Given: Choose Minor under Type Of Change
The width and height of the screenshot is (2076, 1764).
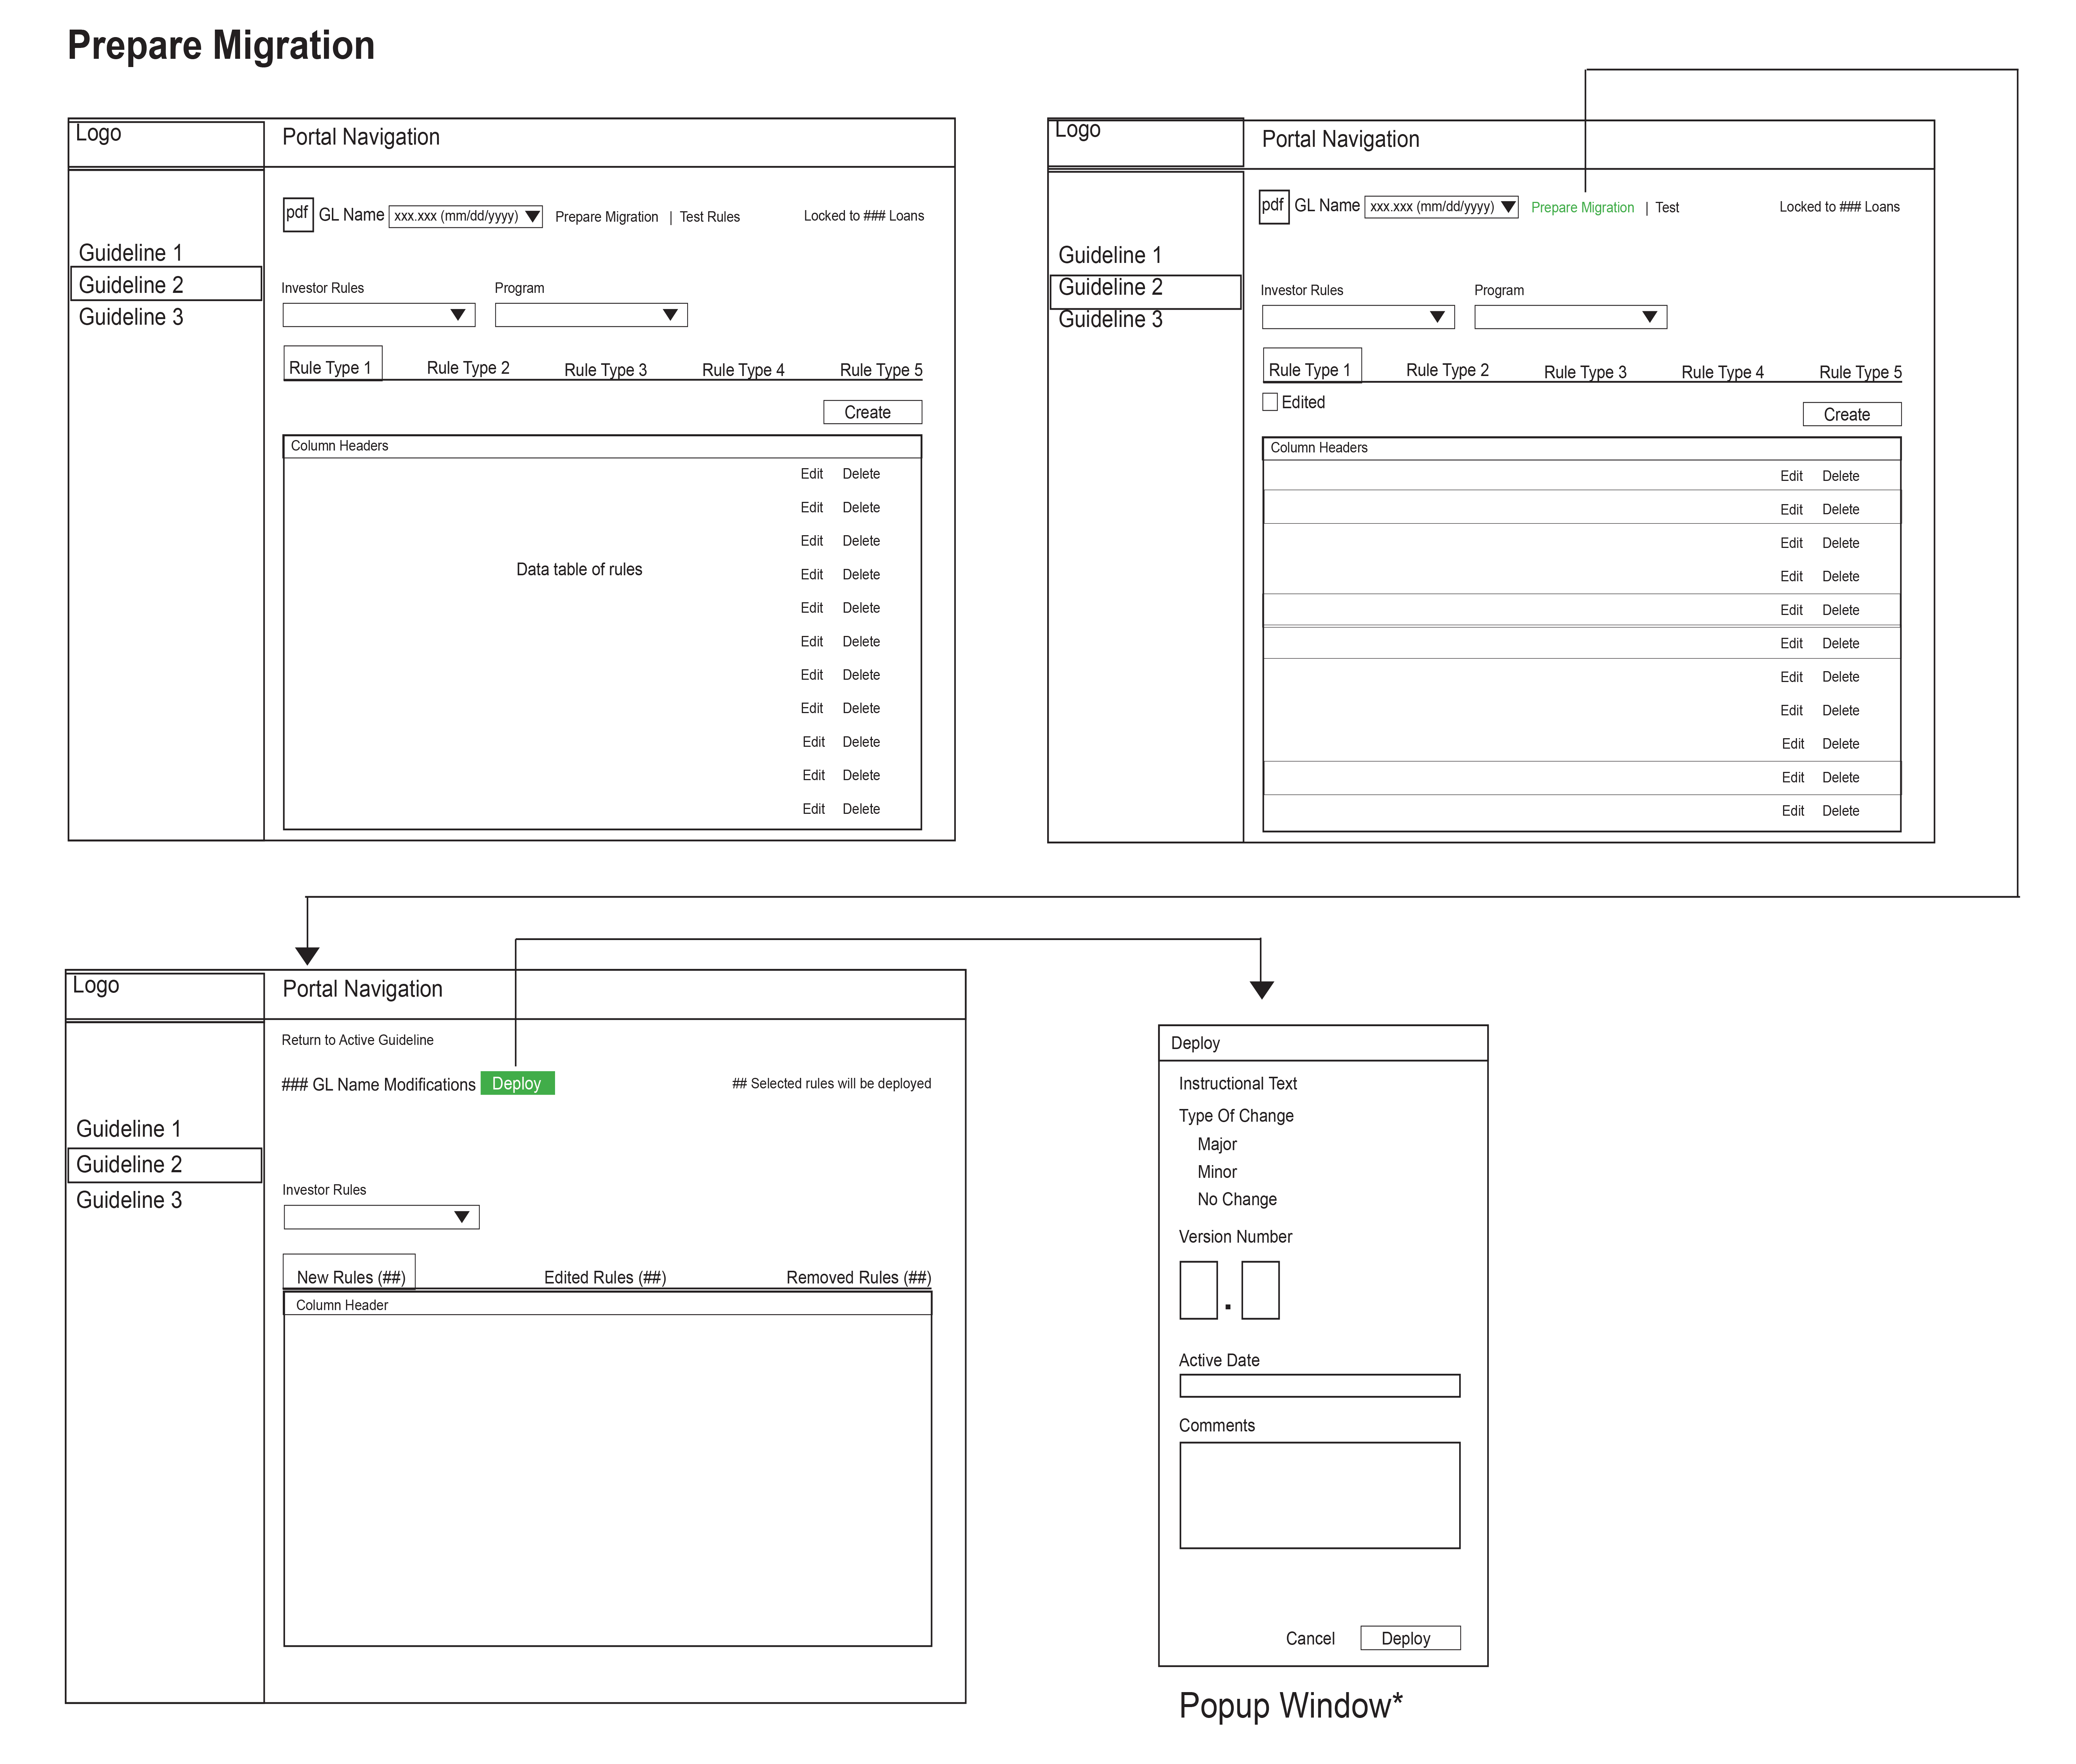Looking at the screenshot, I should coord(1217,1172).
